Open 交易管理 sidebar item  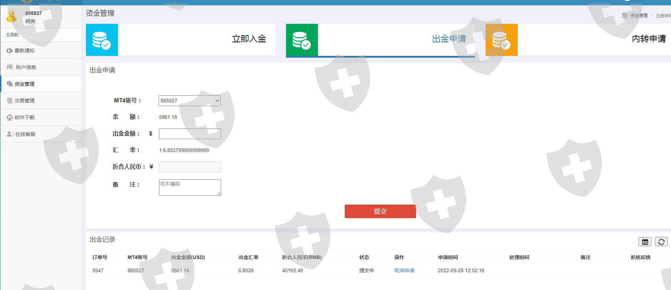pos(24,101)
